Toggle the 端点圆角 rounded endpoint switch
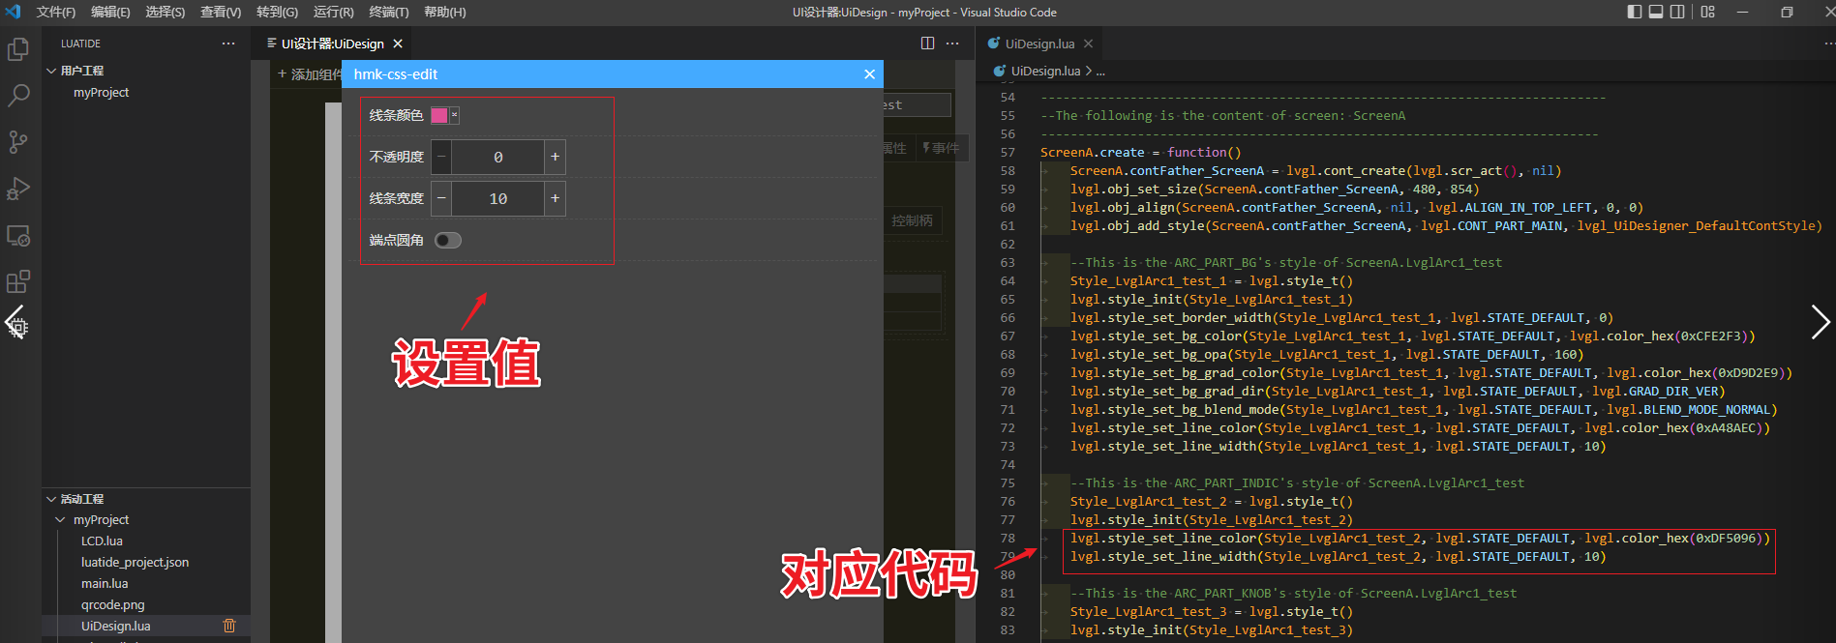This screenshot has width=1836, height=643. coord(447,240)
